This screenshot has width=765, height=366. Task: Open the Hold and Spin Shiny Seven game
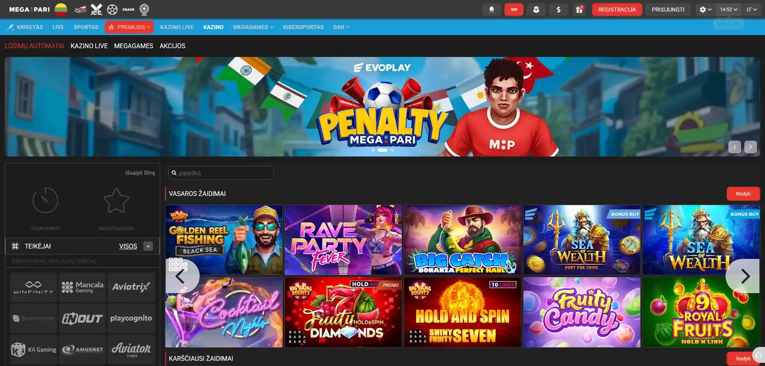[x=463, y=312]
